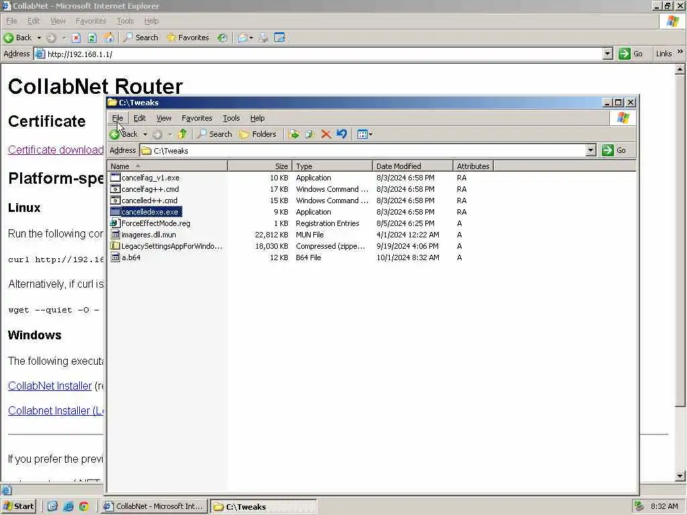The height and width of the screenshot is (515, 687).
Task: Launch Chrome from Quick Launch
Action: coord(83,506)
